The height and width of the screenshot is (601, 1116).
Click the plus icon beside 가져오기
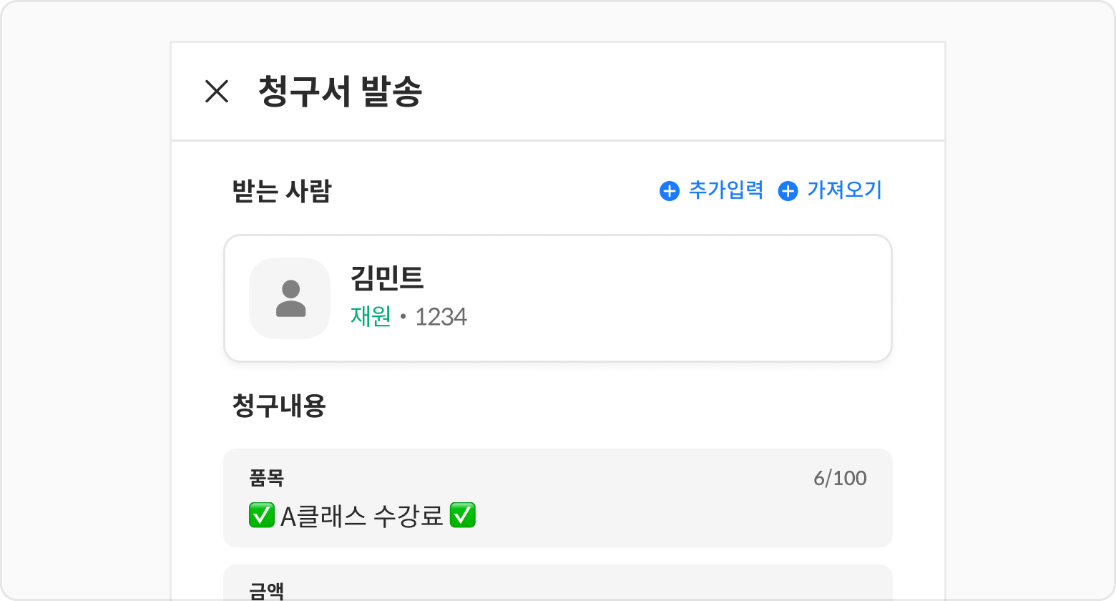(788, 191)
